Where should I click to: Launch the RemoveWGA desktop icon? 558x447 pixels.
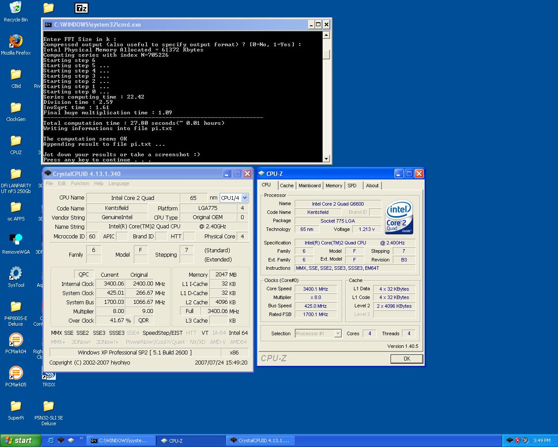(x=16, y=244)
